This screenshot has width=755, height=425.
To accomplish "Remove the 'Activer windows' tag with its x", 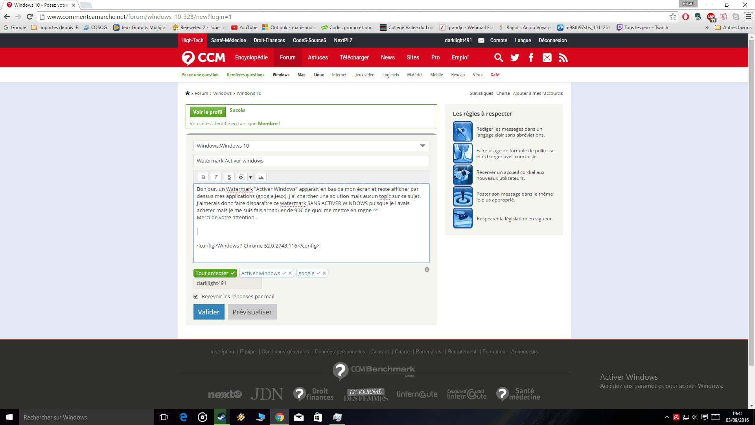I will 290,273.
